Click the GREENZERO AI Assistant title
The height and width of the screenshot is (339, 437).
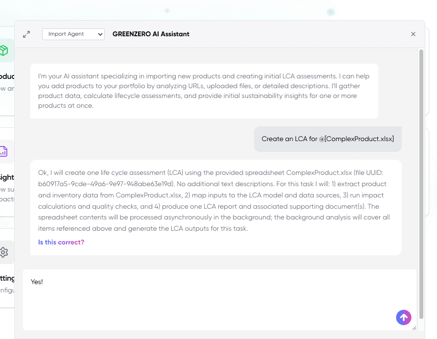[151, 34]
